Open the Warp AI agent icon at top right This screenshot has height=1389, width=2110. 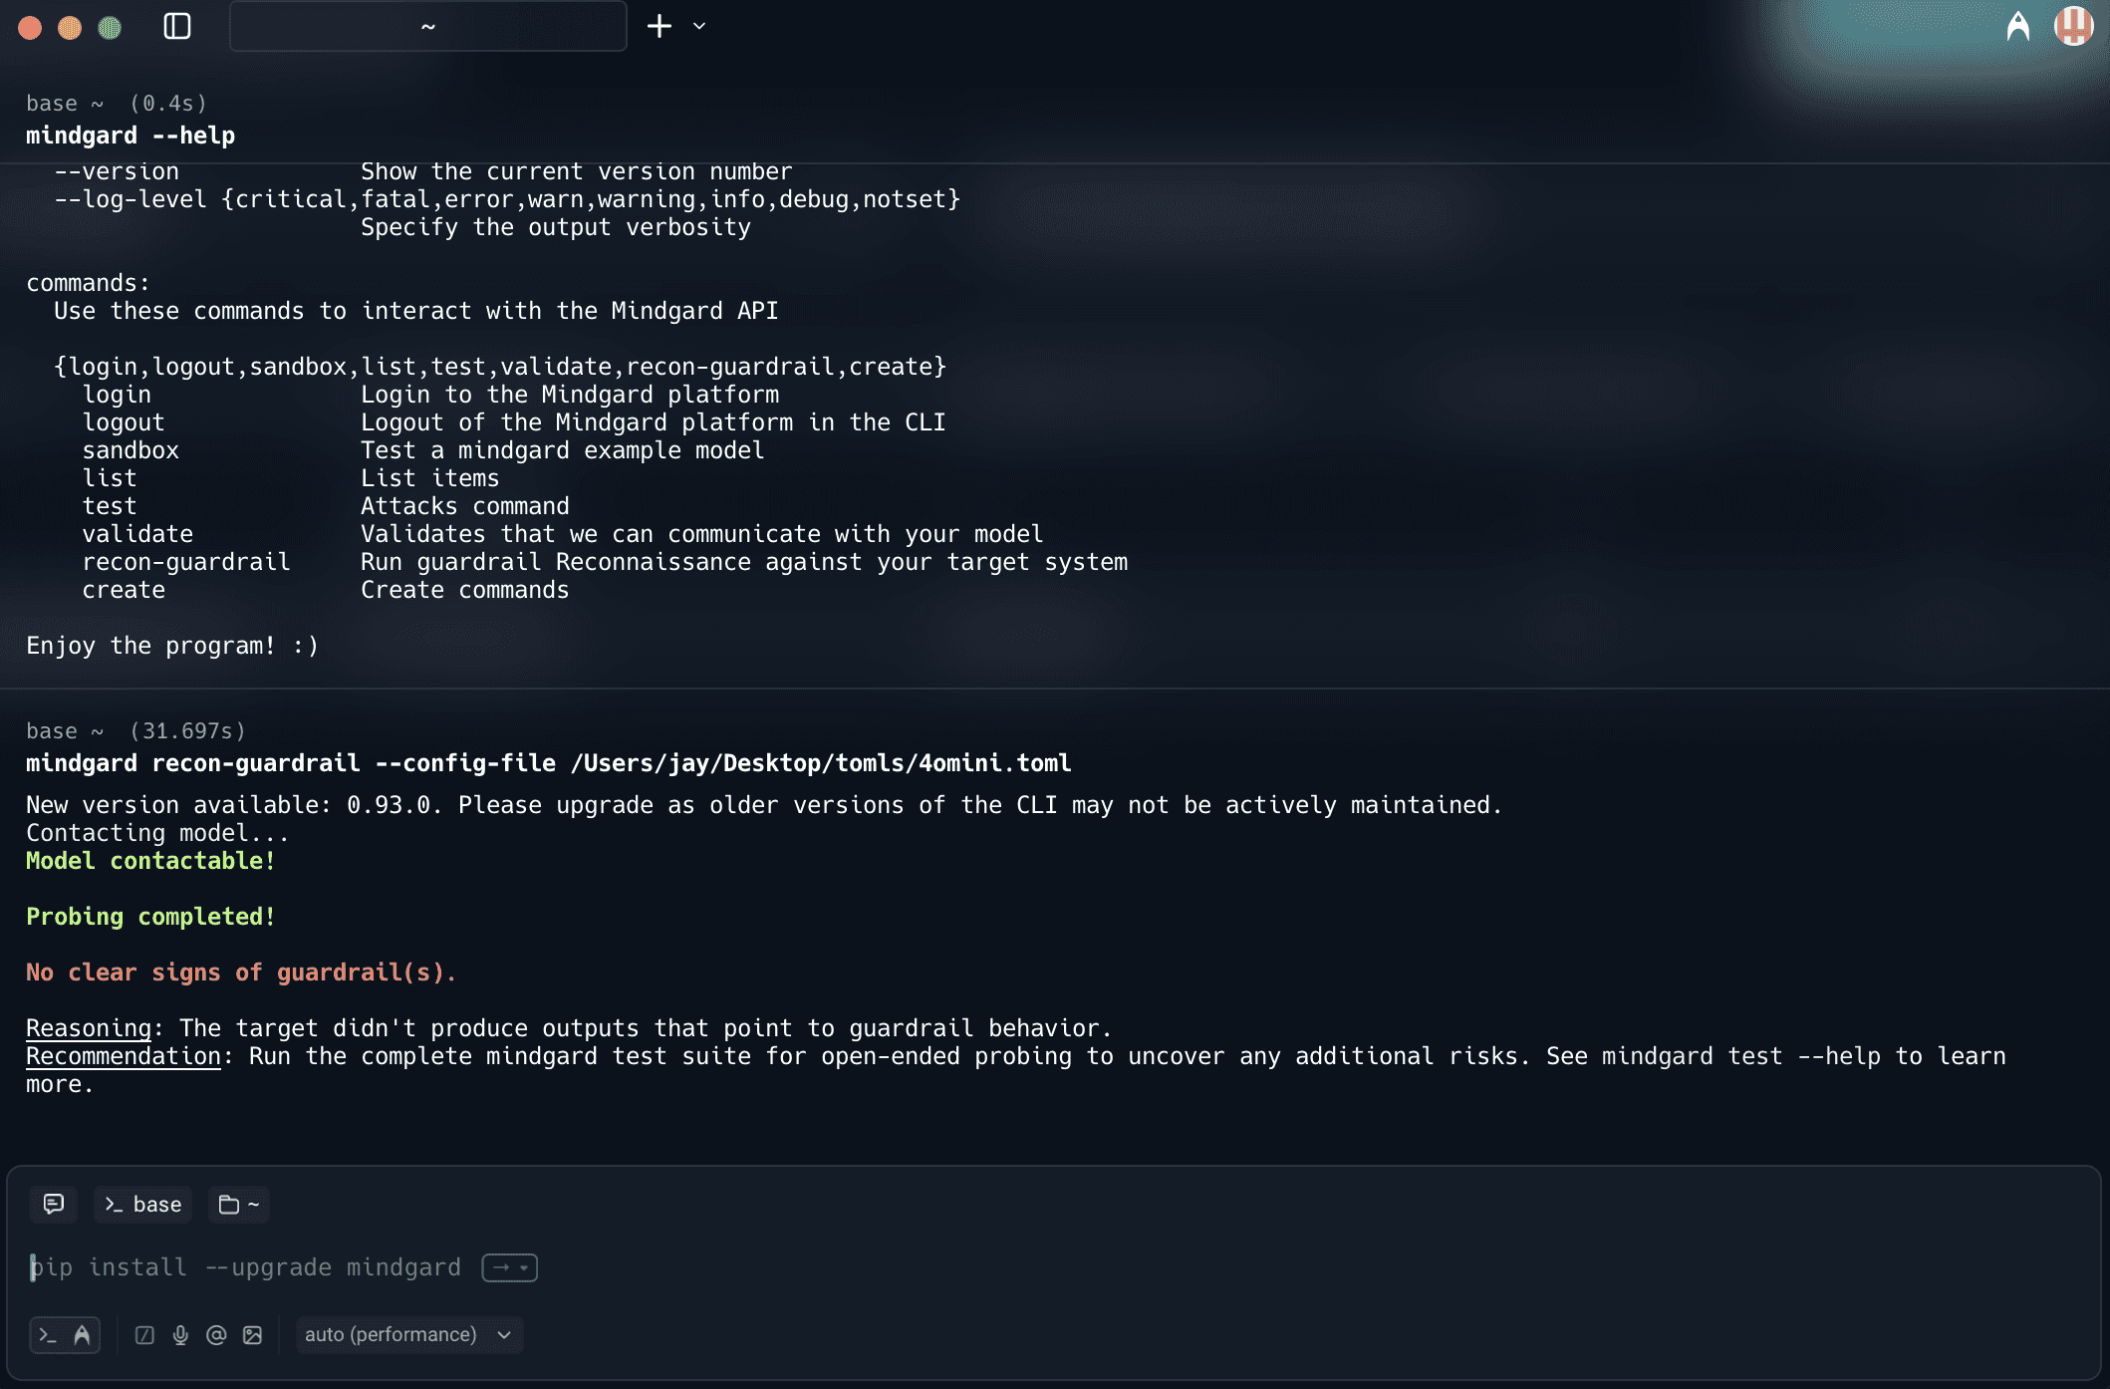coord(2018,26)
